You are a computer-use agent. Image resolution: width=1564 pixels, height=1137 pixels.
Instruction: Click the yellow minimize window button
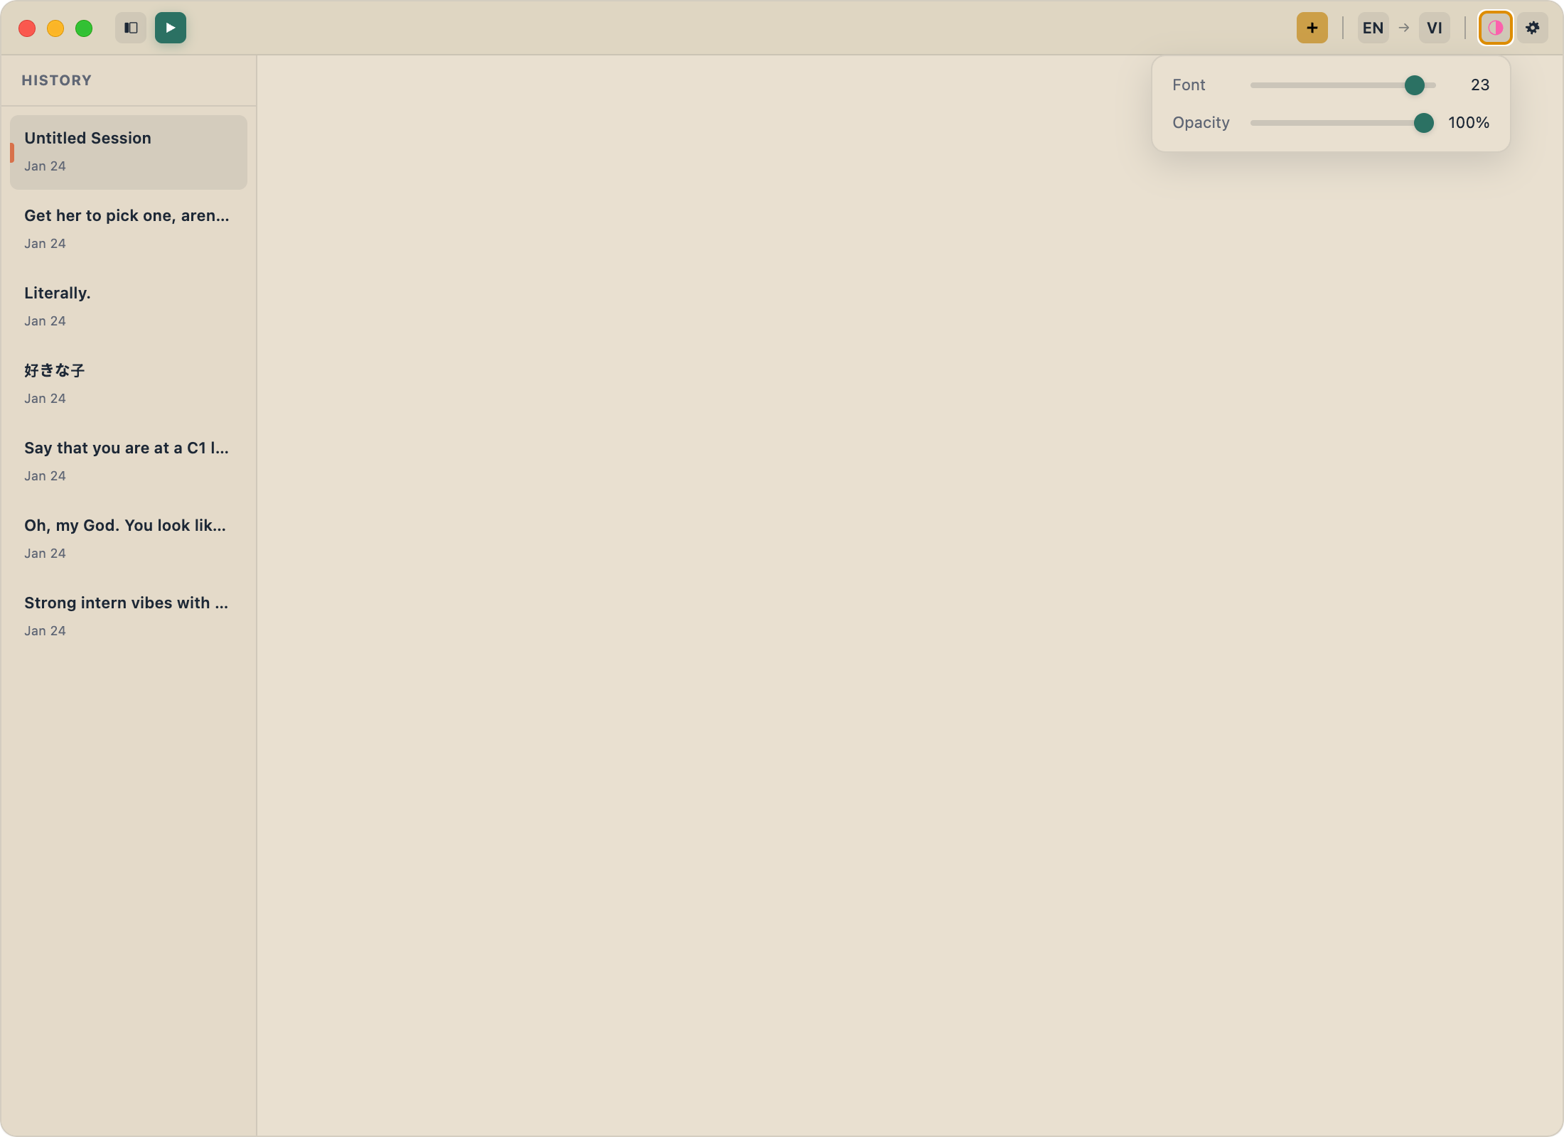click(55, 28)
